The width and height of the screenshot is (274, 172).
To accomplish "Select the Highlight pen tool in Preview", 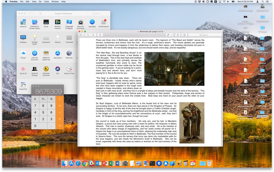I will (x=168, y=35).
